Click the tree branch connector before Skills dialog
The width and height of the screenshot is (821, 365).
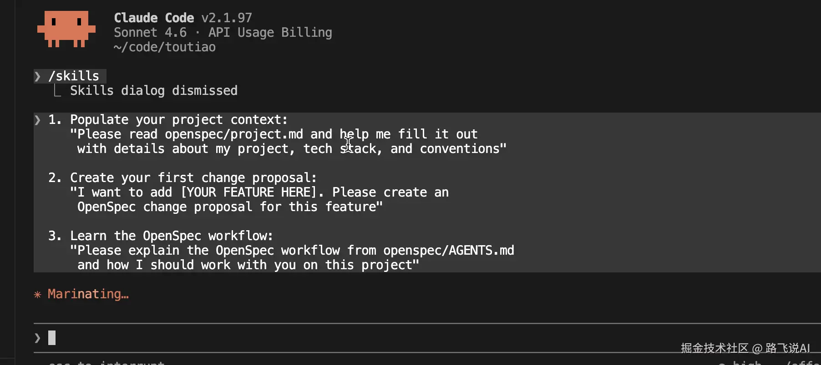tap(57, 91)
